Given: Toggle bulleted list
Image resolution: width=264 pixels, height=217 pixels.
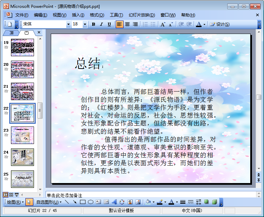Looking at the screenshot, I should click(153, 24).
